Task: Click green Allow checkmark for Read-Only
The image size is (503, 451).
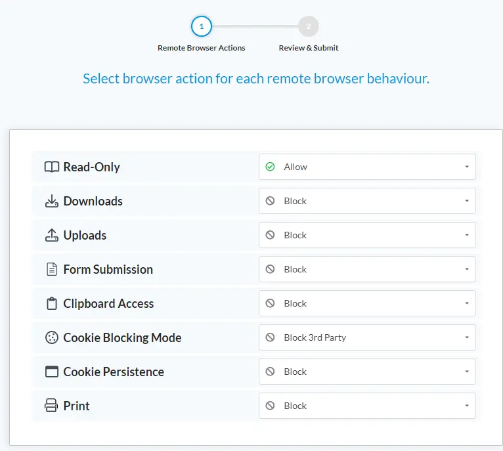Action: click(270, 167)
